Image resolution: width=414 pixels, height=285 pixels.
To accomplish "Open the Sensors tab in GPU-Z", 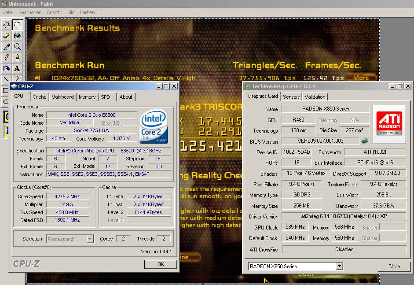I will click(292, 97).
